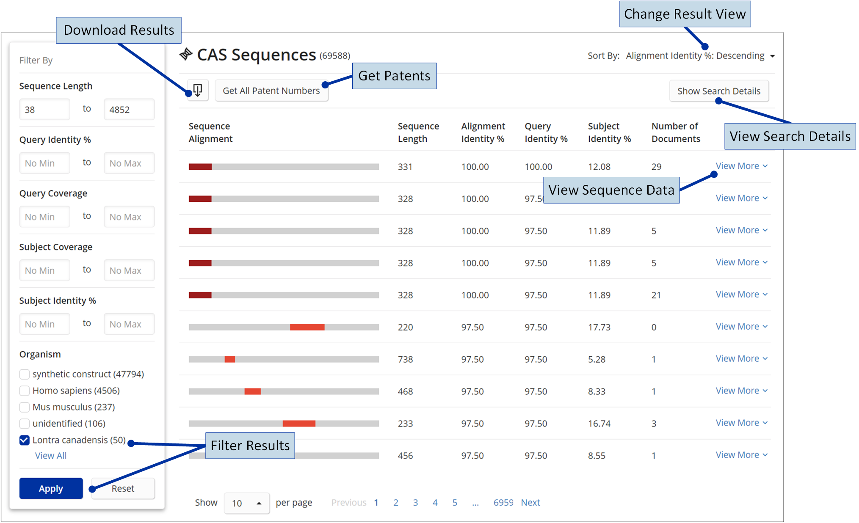Click Subject Coverage minimum field
Screen dimensions: 859x523
coord(44,270)
